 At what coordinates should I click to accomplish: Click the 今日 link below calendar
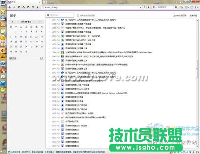coord(42,58)
